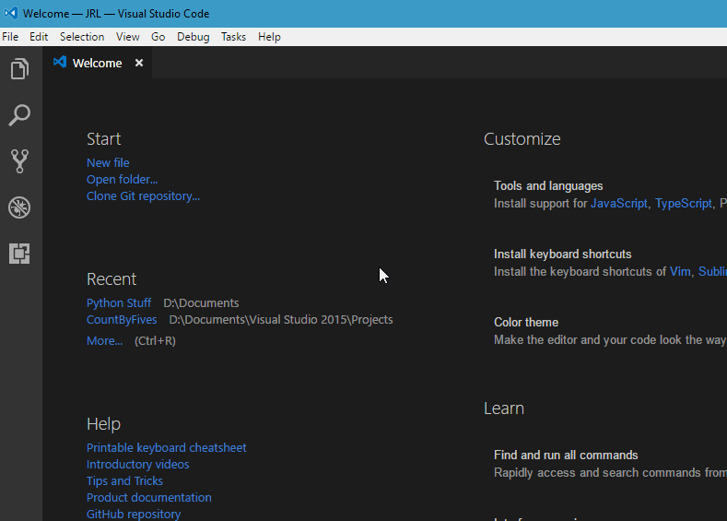Screen dimensions: 727x521
Task: Install Vim keyboard shortcuts link
Action: [x=680, y=272]
